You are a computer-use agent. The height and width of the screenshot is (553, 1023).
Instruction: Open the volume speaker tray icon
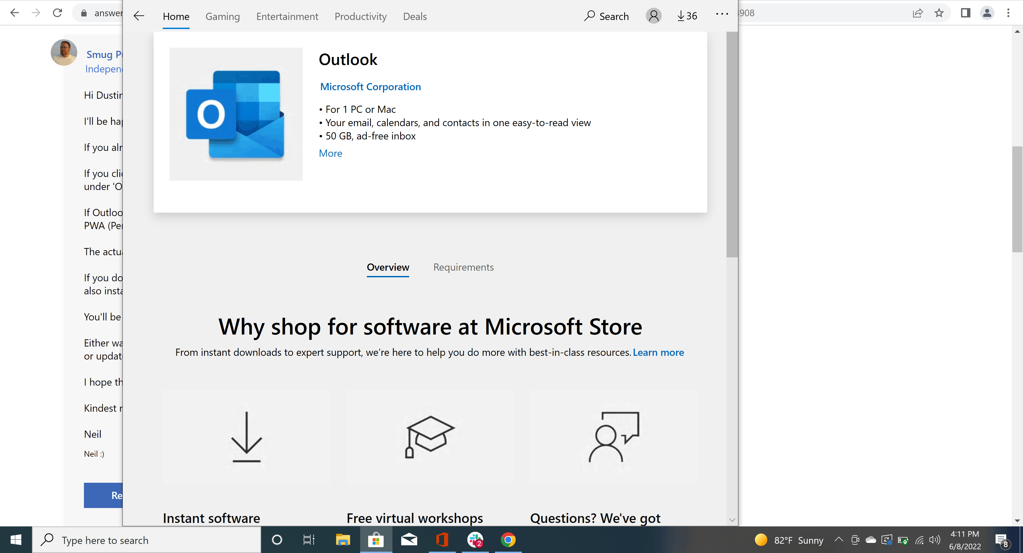[935, 540]
